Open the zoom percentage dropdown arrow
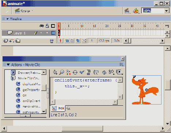 coord(167,11)
